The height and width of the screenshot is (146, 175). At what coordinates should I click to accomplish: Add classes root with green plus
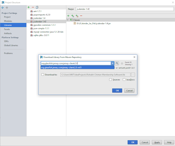coord(68,16)
